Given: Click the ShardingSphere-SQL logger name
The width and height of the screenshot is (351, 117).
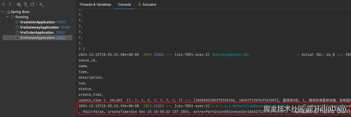Looking at the screenshot, I should [231, 55].
